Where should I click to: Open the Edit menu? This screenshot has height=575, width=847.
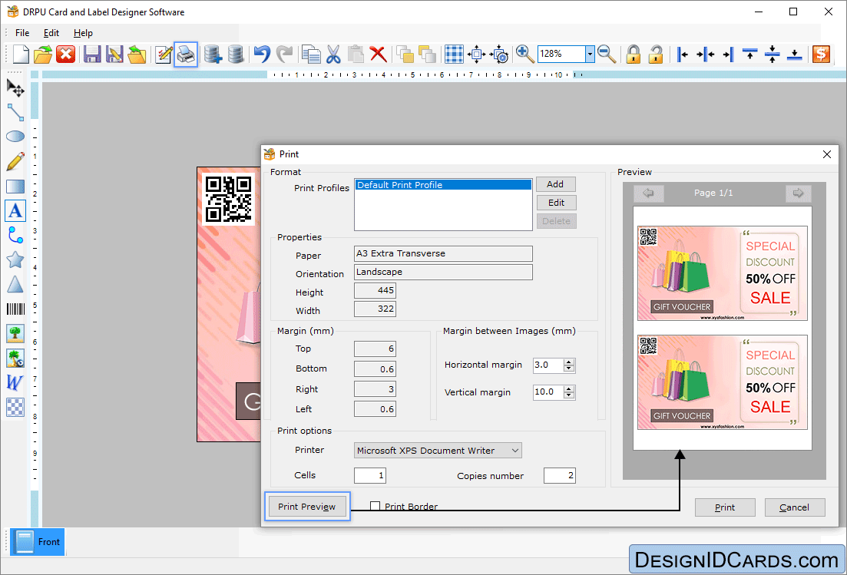(x=51, y=33)
